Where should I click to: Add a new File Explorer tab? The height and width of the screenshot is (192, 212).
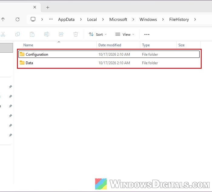coord(48,7)
